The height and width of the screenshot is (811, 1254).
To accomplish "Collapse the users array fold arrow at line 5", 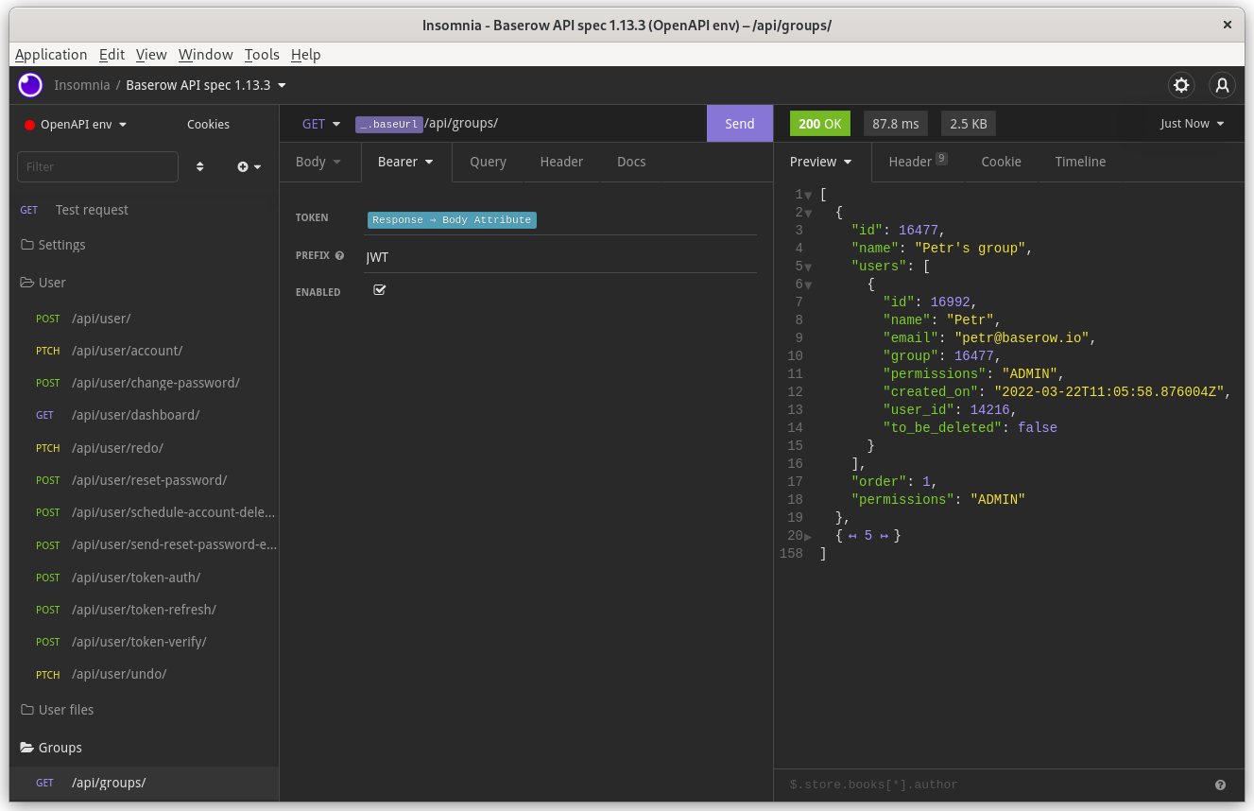I will pyautogui.click(x=808, y=267).
